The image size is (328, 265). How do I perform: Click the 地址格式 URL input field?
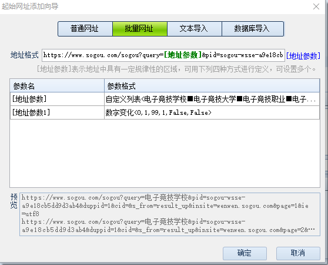[x=163, y=55]
